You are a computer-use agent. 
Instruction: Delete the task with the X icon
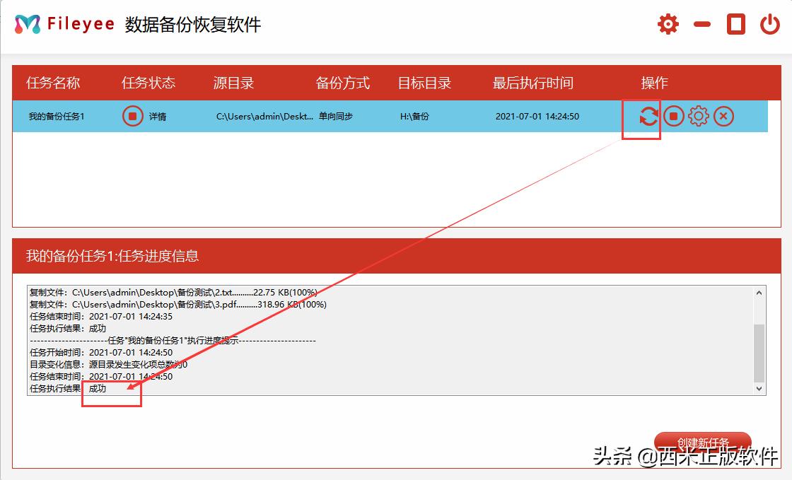pos(723,116)
